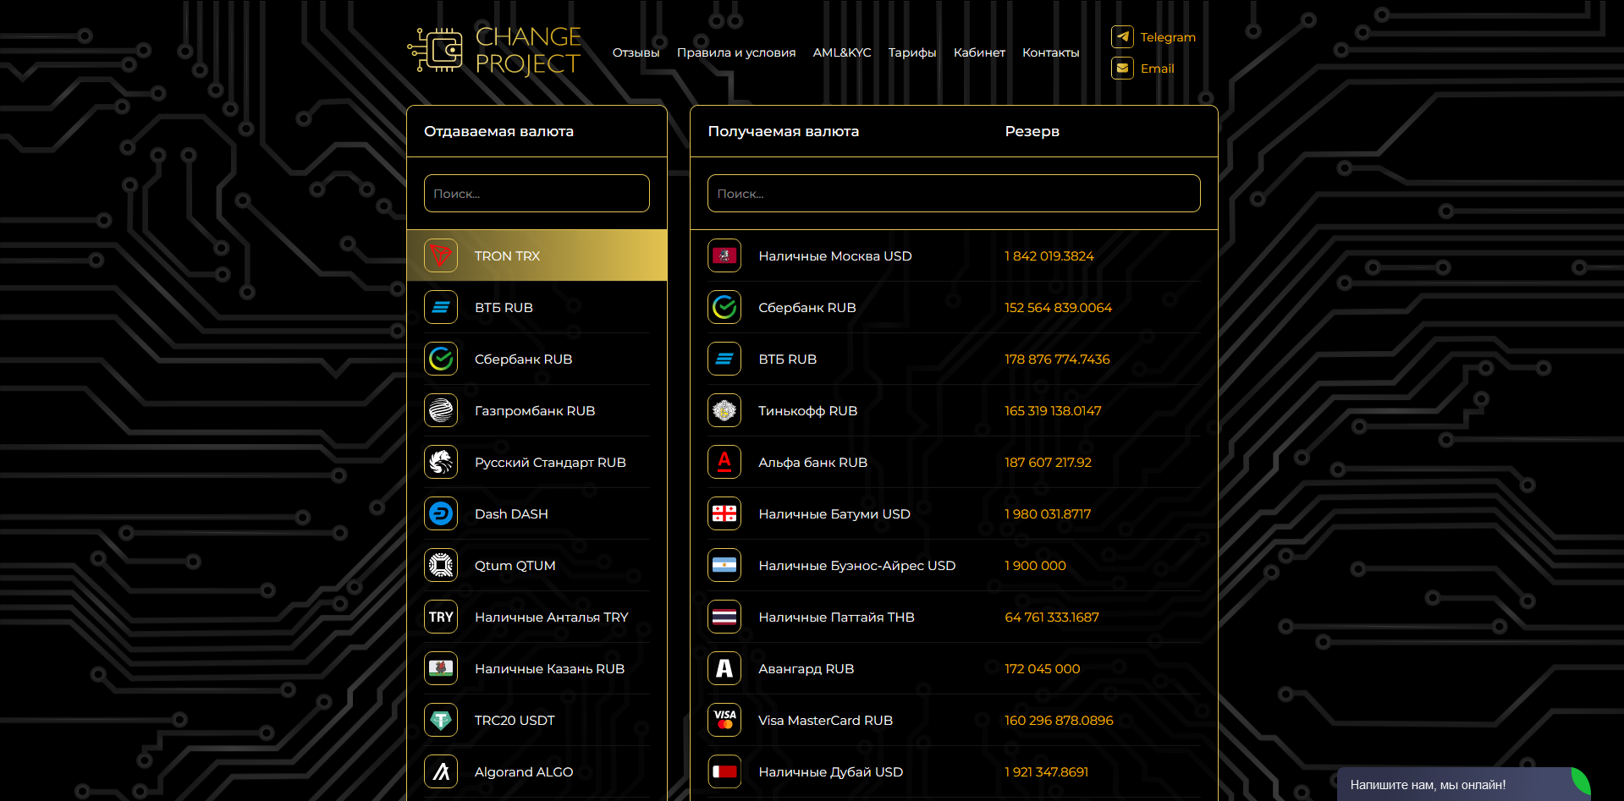
Task: Focus the search field under Отдаваемая валюта
Action: coord(537,193)
